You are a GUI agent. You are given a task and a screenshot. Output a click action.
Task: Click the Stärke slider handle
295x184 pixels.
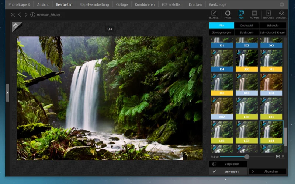(247, 156)
